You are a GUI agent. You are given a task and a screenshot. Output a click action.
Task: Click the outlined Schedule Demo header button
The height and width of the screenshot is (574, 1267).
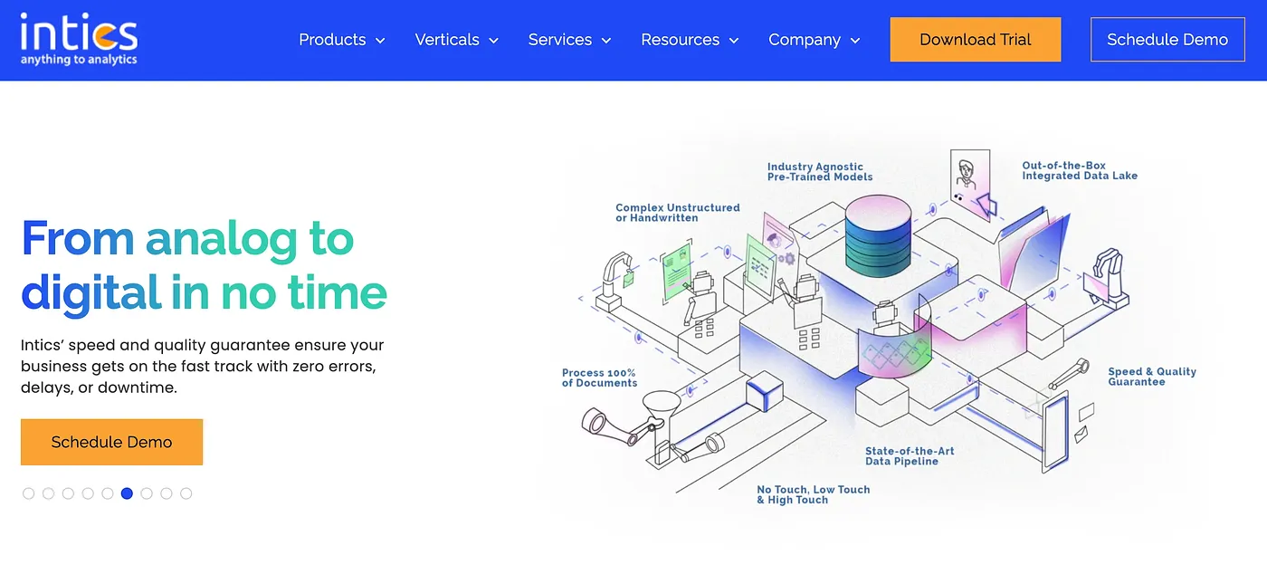(x=1167, y=40)
